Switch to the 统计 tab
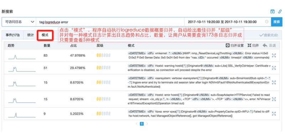The width and height of the screenshot is (285, 135). tap(30, 35)
